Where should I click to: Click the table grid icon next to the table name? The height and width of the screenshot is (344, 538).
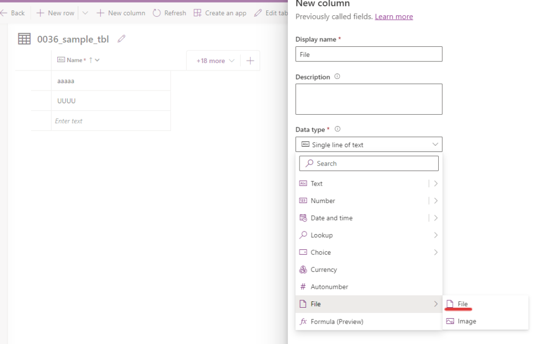point(24,39)
